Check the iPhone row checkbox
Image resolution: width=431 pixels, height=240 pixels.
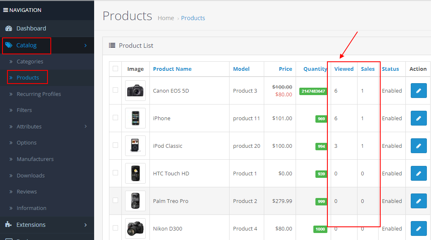pos(116,118)
